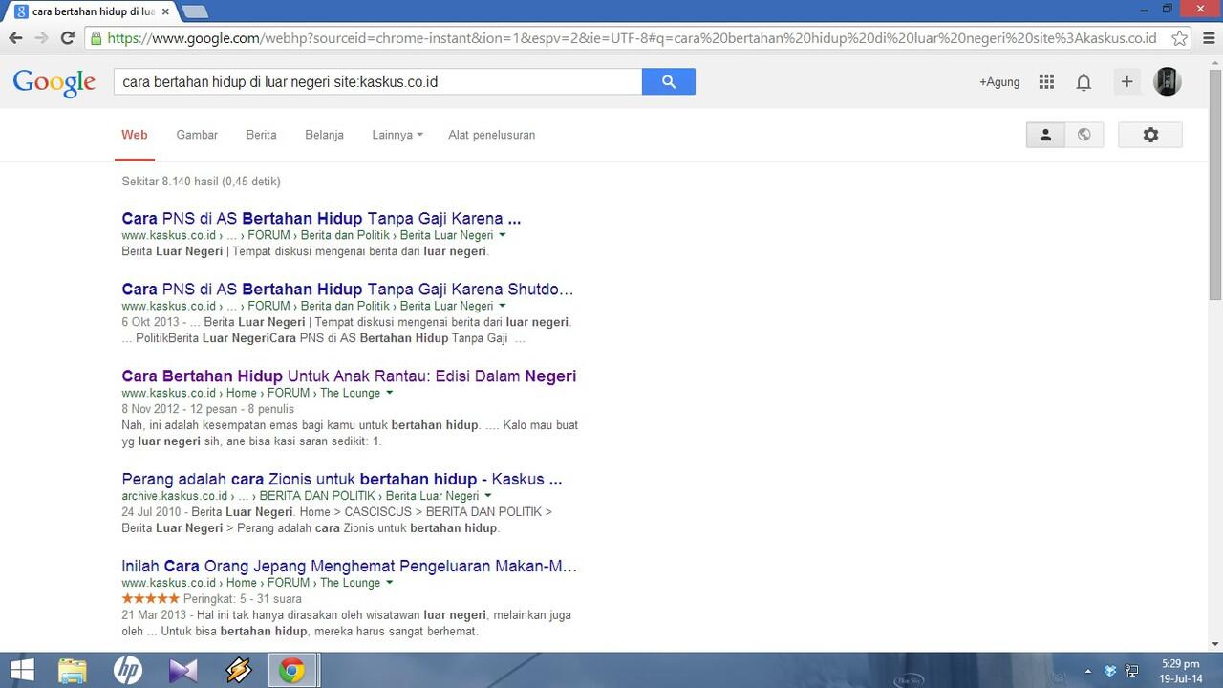Switch to global results globe toggle
The image size is (1223, 688).
[x=1084, y=135]
